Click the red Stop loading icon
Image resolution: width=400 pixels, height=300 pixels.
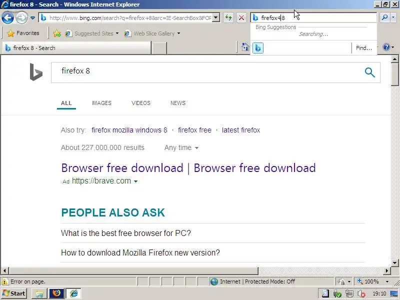coord(241,18)
